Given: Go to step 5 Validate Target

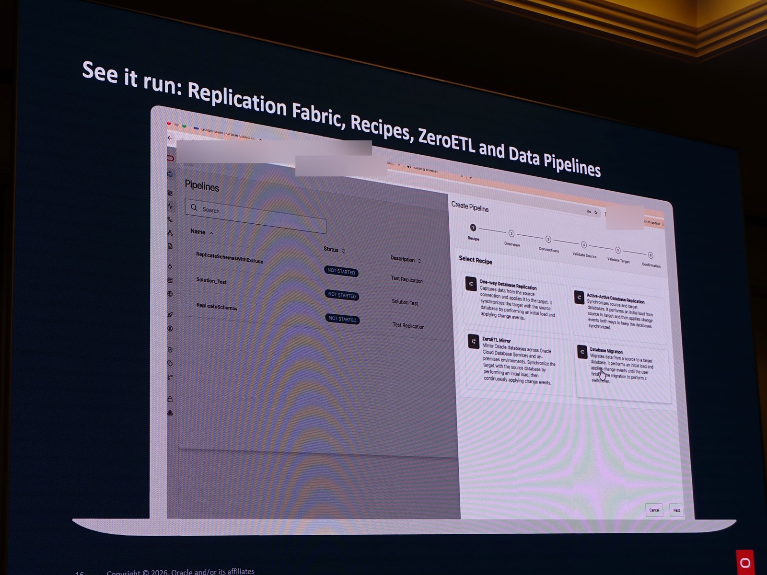Looking at the screenshot, I should [x=618, y=254].
